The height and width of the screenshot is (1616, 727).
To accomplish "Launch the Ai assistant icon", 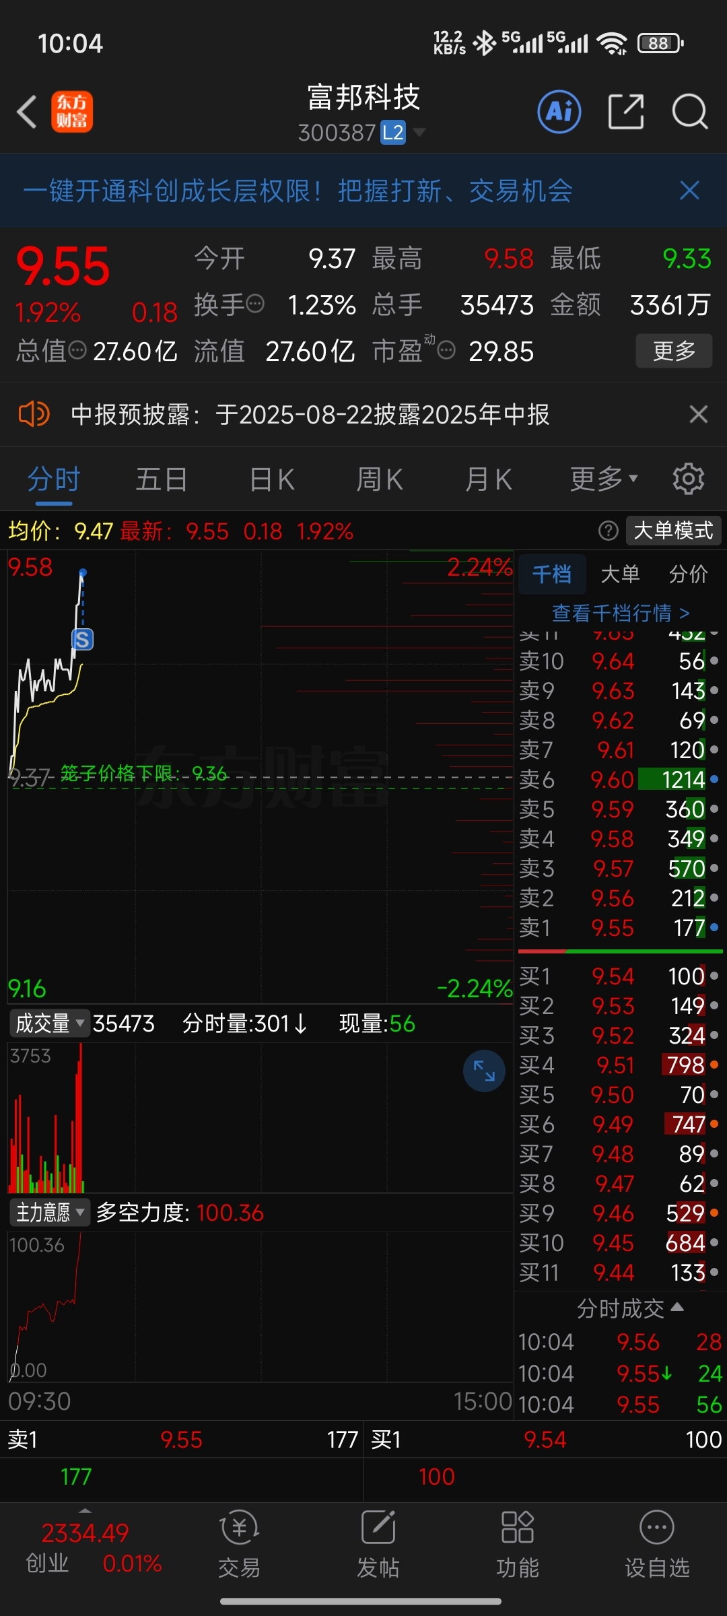I will click(559, 112).
